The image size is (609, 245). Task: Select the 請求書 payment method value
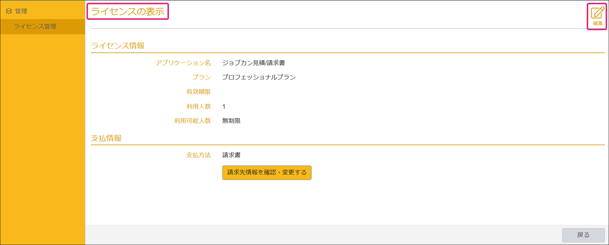coord(231,155)
